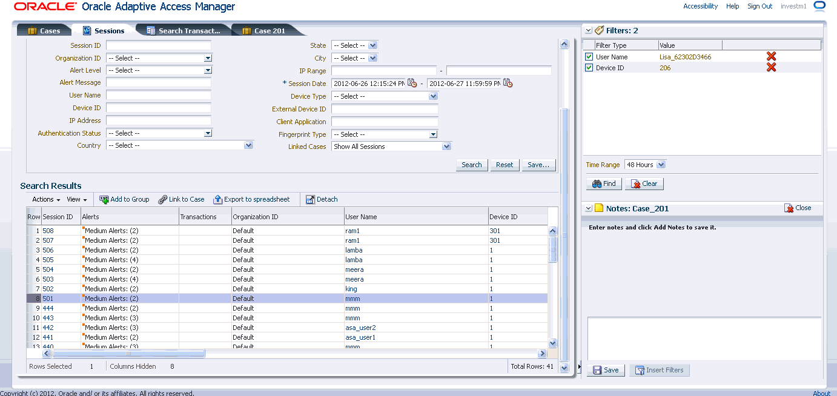Select the row with user asa_user2
This screenshot has width=837, height=396.
tap(287, 328)
